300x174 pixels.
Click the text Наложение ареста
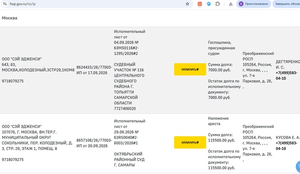[218, 121]
